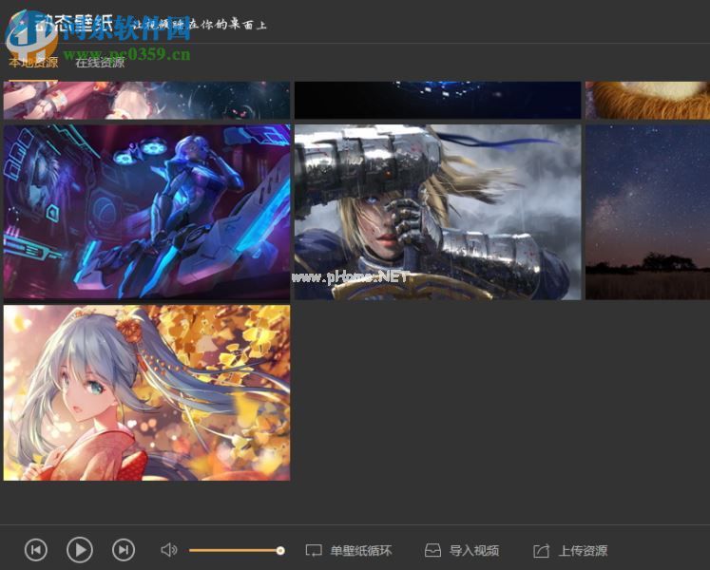Screen dimensions: 710x570
Task: Choose the starry night sky wallpaper
Action: [x=647, y=212]
